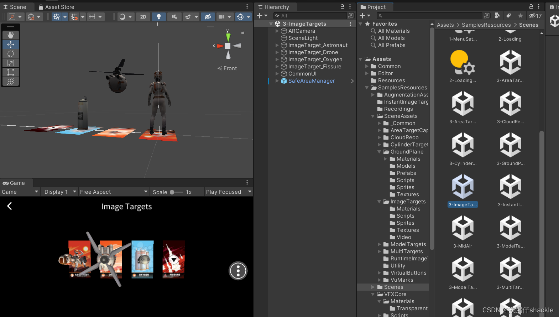The width and height of the screenshot is (559, 317).
Task: Click SamplesResources in the breadcrumb path
Action: tap(486, 25)
